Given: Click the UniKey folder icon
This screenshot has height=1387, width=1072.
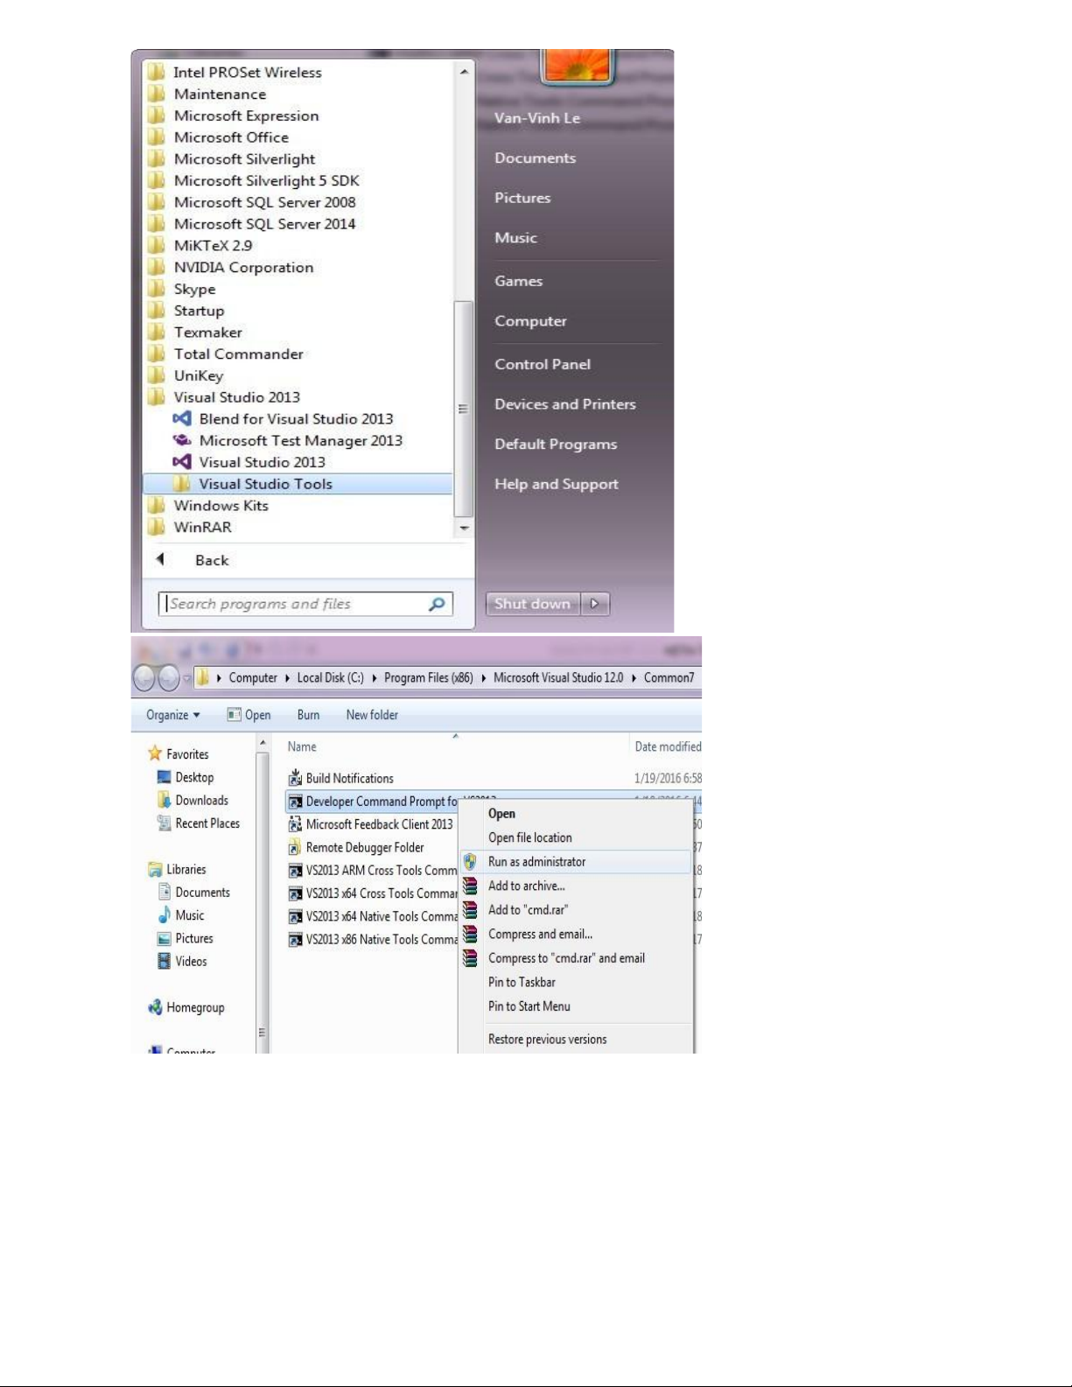Looking at the screenshot, I should 157,375.
